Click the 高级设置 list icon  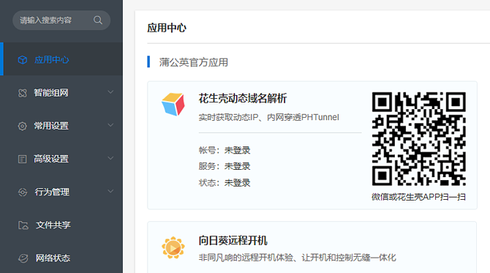(x=22, y=159)
